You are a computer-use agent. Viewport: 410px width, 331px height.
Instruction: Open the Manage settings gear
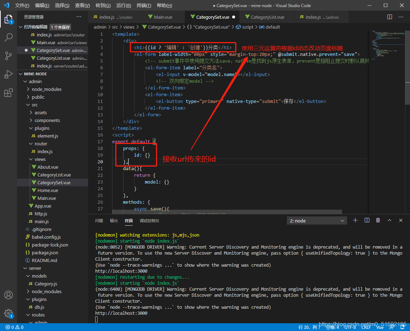(x=8, y=313)
